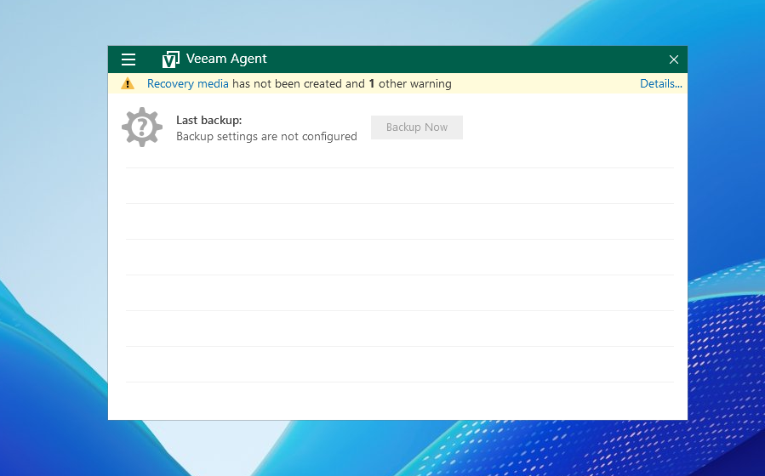Viewport: 765px width, 476px height.
Task: Click the yellow warning triangle icon
Action: [128, 84]
